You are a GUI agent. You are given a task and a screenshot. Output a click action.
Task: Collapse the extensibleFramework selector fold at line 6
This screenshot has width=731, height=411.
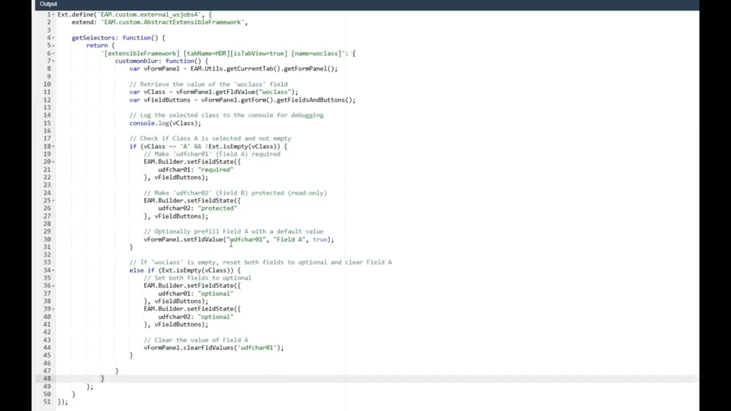click(x=54, y=53)
